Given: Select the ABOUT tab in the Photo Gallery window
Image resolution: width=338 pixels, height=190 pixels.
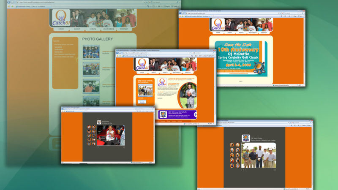Looking at the screenshot, I should click(x=76, y=29).
